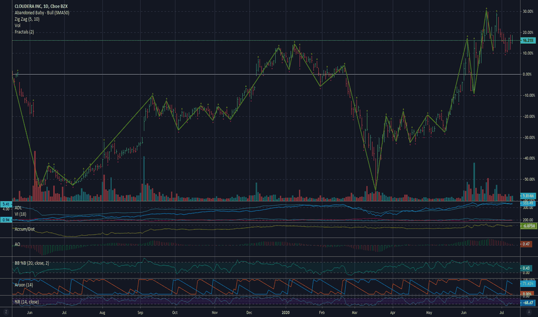The width and height of the screenshot is (538, 317).
Task: Click the 10.00% level on price axis
Action: click(x=528, y=53)
